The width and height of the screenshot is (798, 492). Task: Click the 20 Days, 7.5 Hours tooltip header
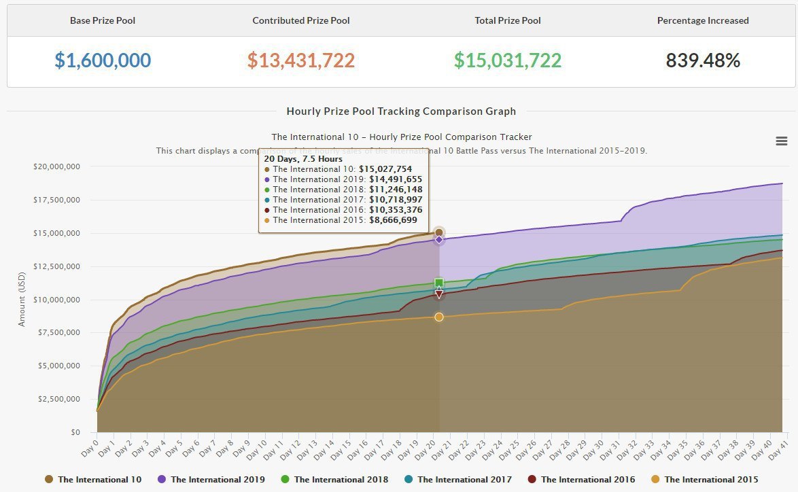302,159
